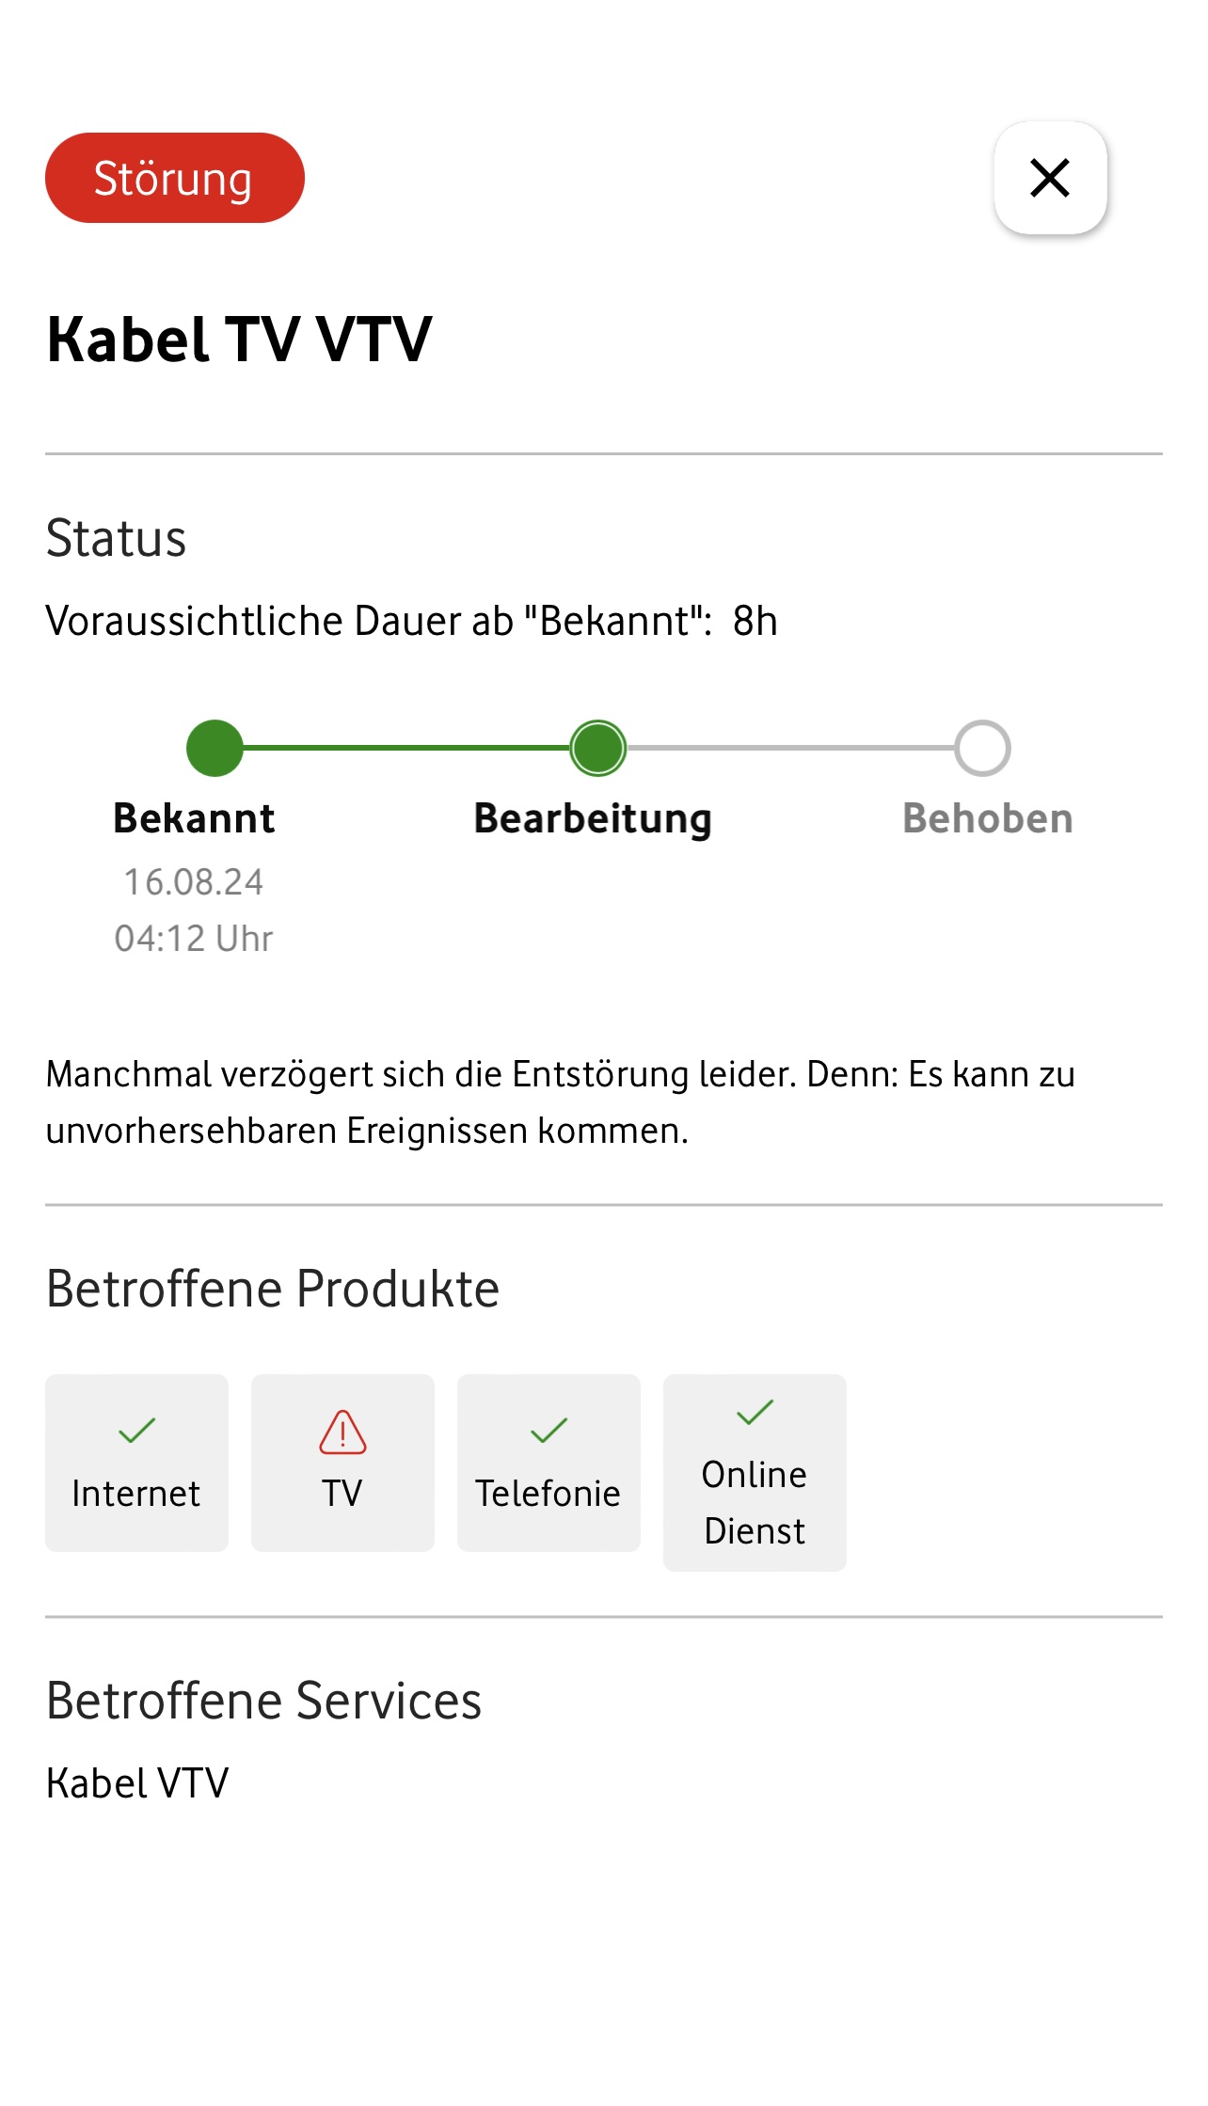1208x2106 pixels.
Task: Click the 16.08.24 04:12 Uhr timestamp
Action: pos(194,910)
